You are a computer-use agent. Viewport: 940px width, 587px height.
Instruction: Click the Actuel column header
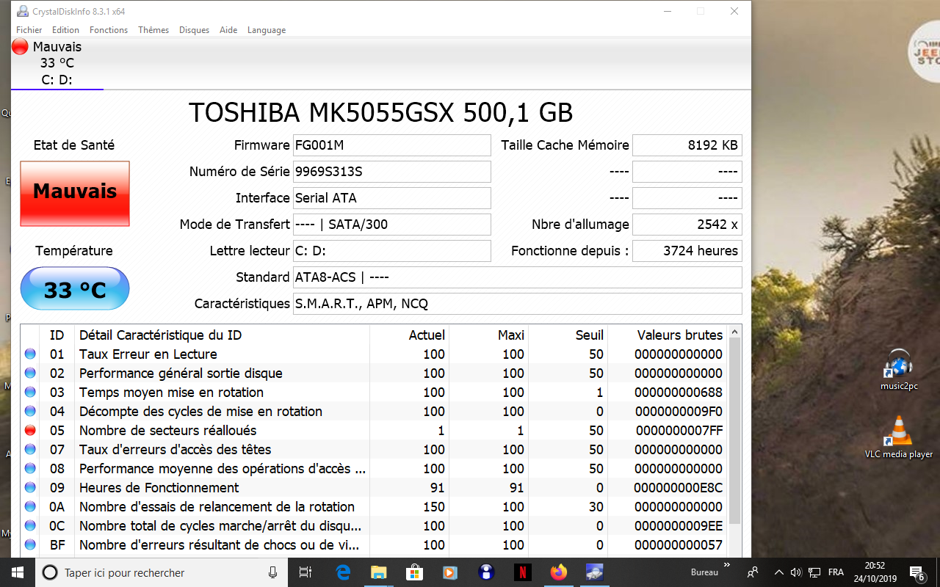click(x=409, y=335)
